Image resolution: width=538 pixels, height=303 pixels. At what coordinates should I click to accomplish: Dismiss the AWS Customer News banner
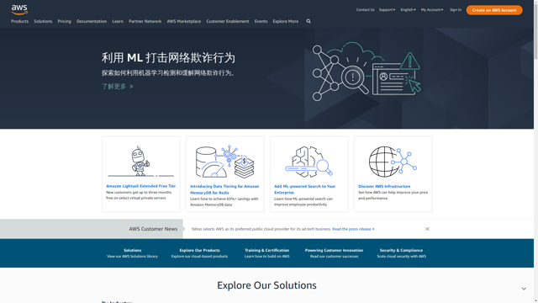(x=427, y=229)
